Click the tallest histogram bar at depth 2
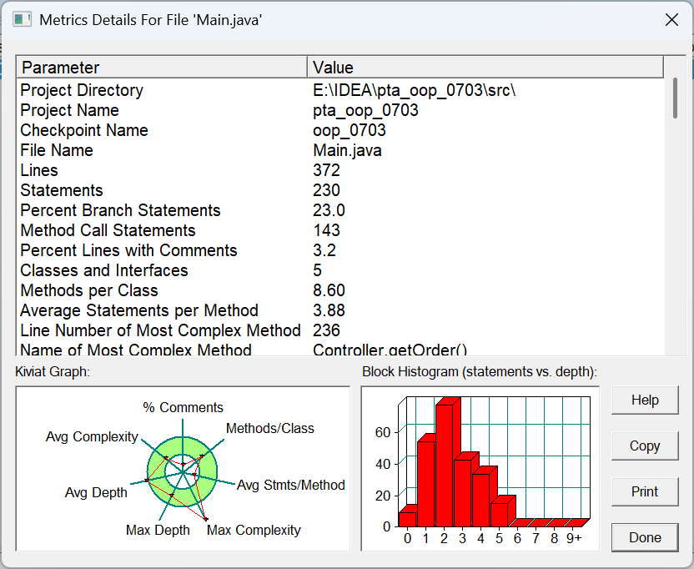694x569 pixels. [x=445, y=465]
